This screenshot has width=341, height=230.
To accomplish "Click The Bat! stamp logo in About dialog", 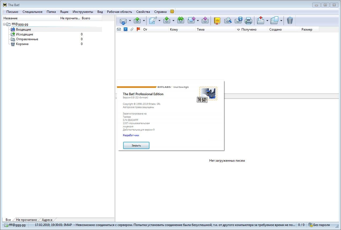I will [207, 95].
